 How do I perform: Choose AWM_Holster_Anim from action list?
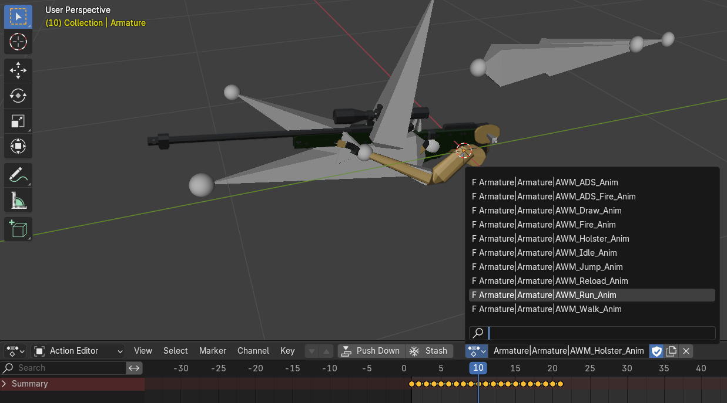click(x=592, y=239)
